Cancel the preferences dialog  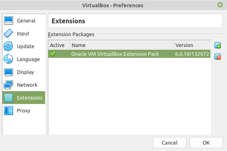[x=169, y=143]
